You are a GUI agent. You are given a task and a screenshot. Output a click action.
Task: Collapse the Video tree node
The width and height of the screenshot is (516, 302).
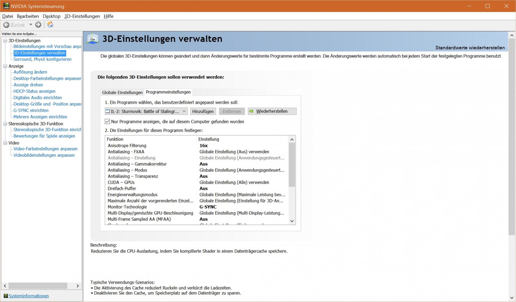click(x=5, y=143)
